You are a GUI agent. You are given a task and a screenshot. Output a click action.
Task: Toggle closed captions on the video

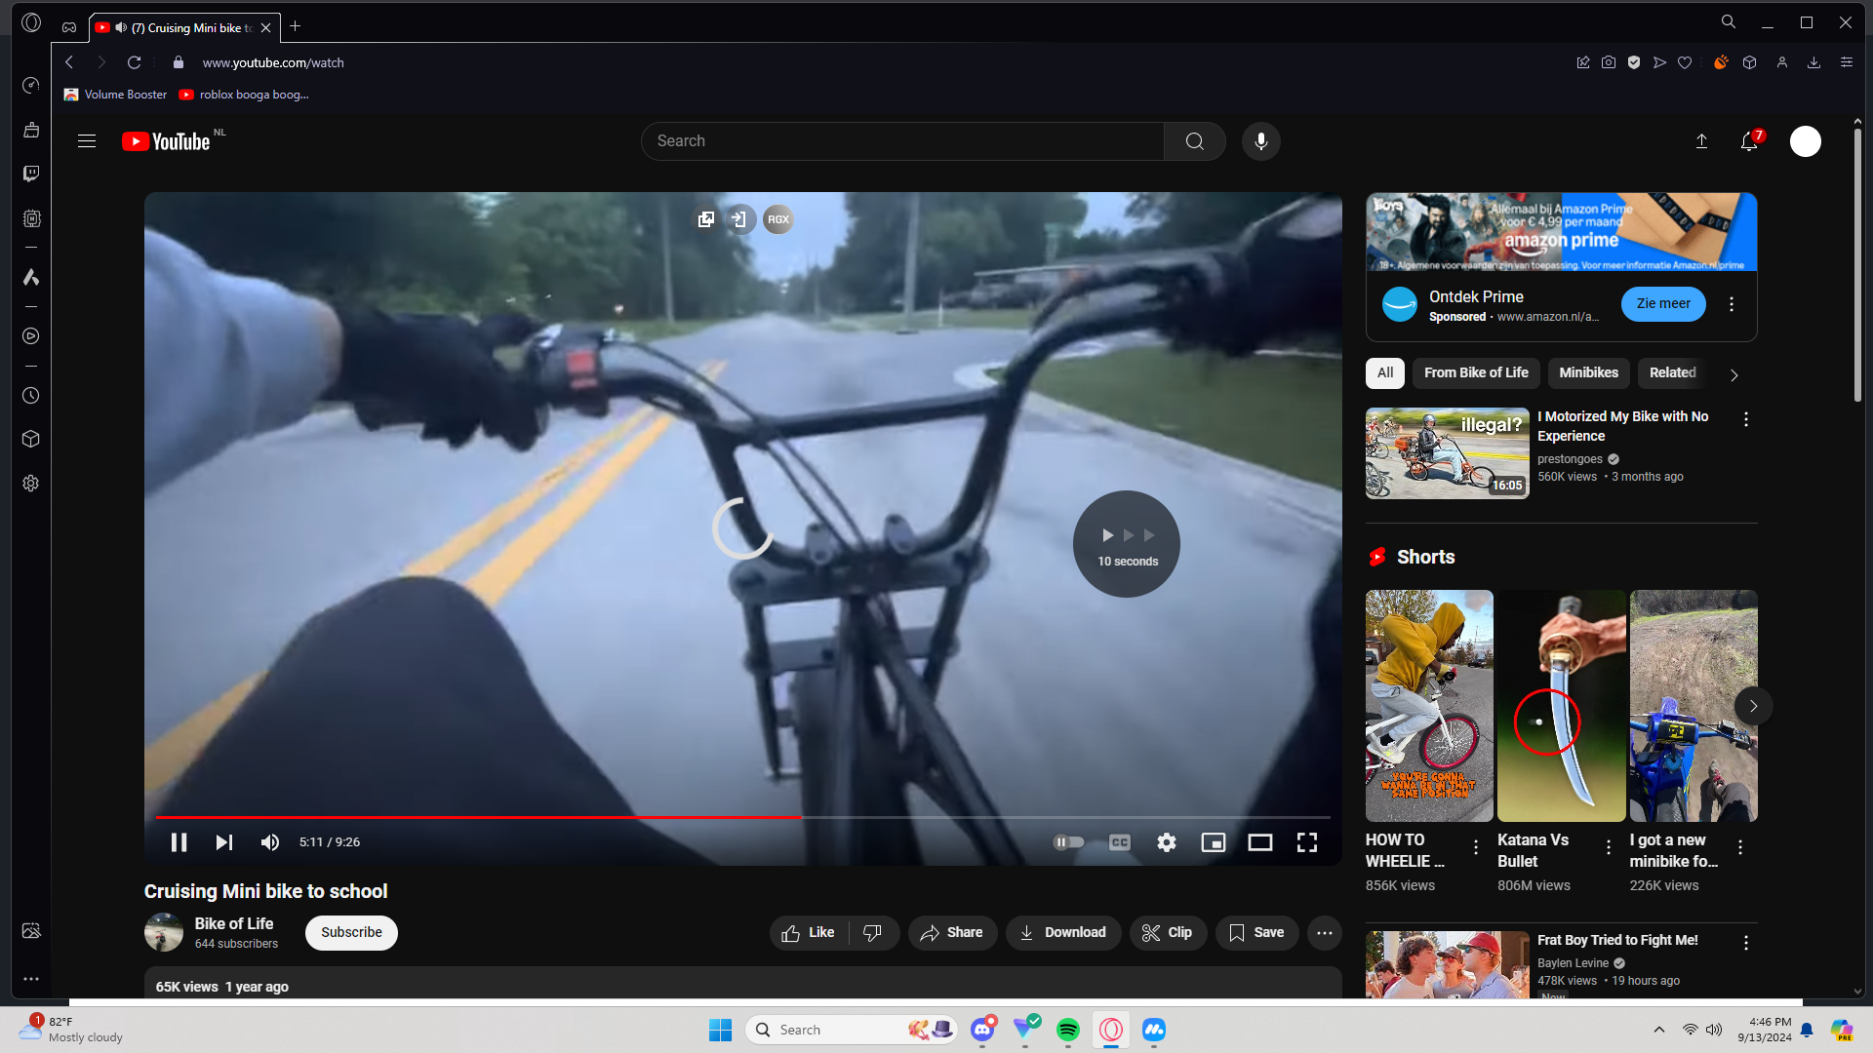pos(1120,842)
